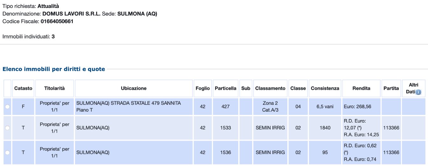The width and height of the screenshot is (428, 166).
Task: Click the Ubicazione column header
Action: click(134, 88)
